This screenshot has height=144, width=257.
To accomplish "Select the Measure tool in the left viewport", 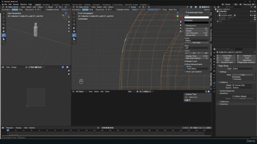I will 4,39.
